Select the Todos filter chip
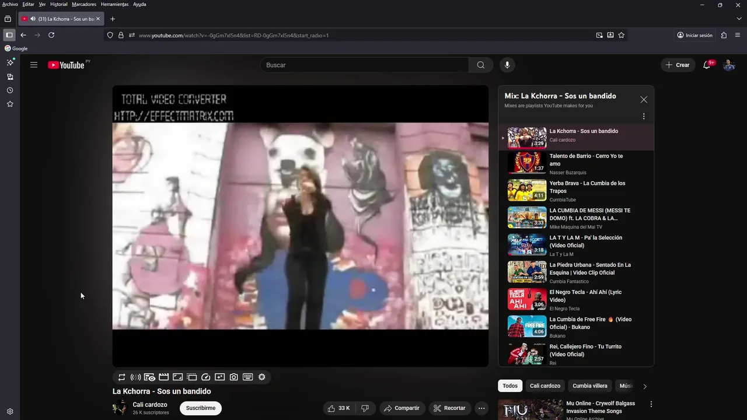 point(510,386)
